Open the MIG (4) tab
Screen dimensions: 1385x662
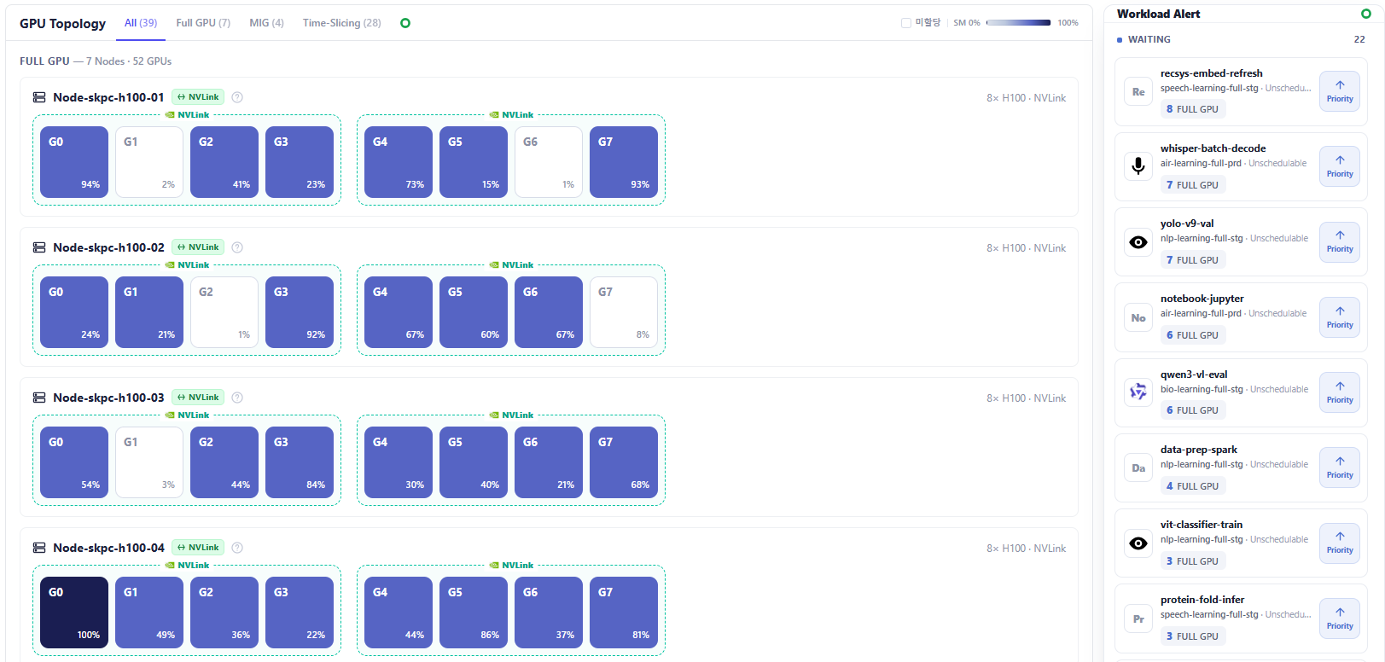(x=266, y=23)
